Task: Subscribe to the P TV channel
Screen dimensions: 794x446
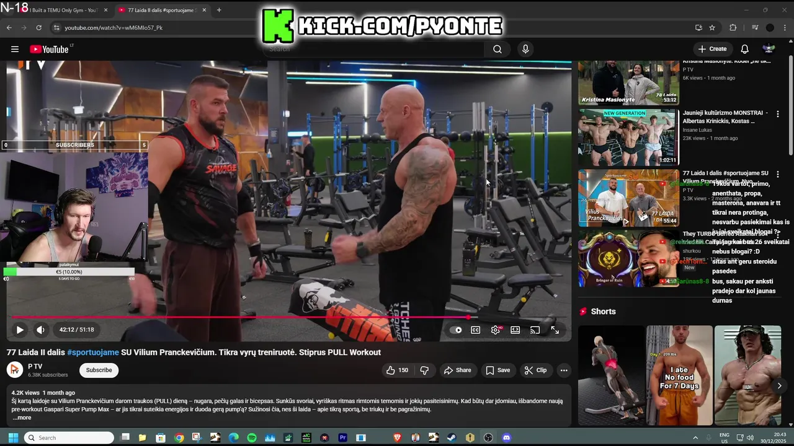Action: coord(99,370)
